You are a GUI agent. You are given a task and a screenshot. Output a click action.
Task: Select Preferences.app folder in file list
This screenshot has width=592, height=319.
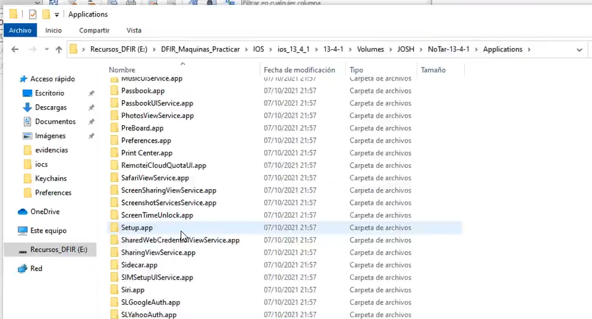point(146,141)
